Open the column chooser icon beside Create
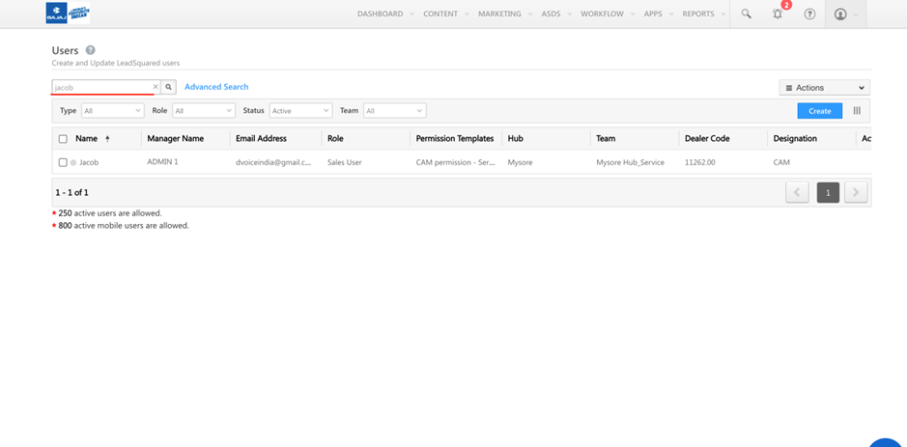907x447 pixels. [x=857, y=111]
